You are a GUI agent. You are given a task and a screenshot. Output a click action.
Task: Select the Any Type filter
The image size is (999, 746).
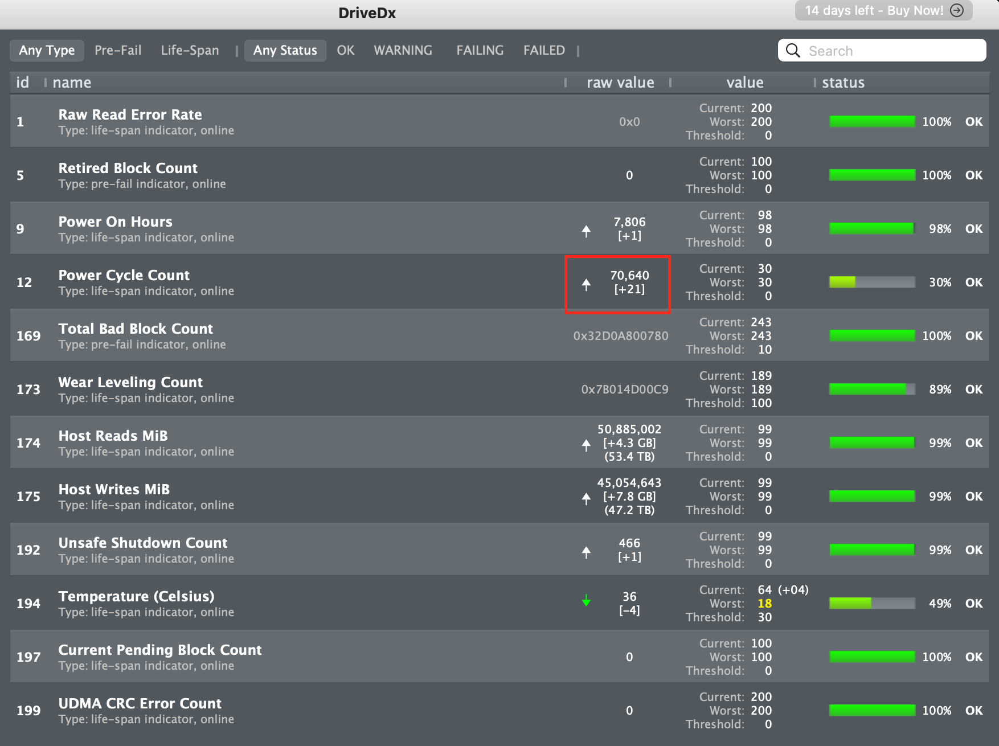[x=47, y=50]
